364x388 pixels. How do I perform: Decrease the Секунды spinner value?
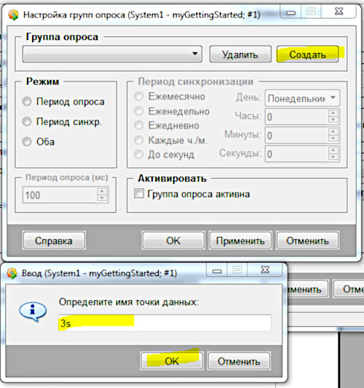(x=333, y=157)
